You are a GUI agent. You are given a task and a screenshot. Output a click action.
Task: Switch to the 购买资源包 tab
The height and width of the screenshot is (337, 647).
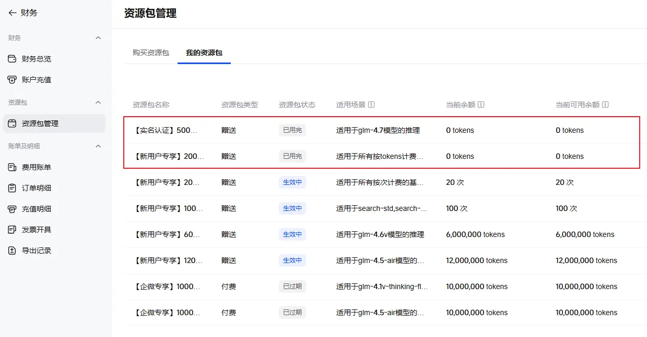coord(151,53)
